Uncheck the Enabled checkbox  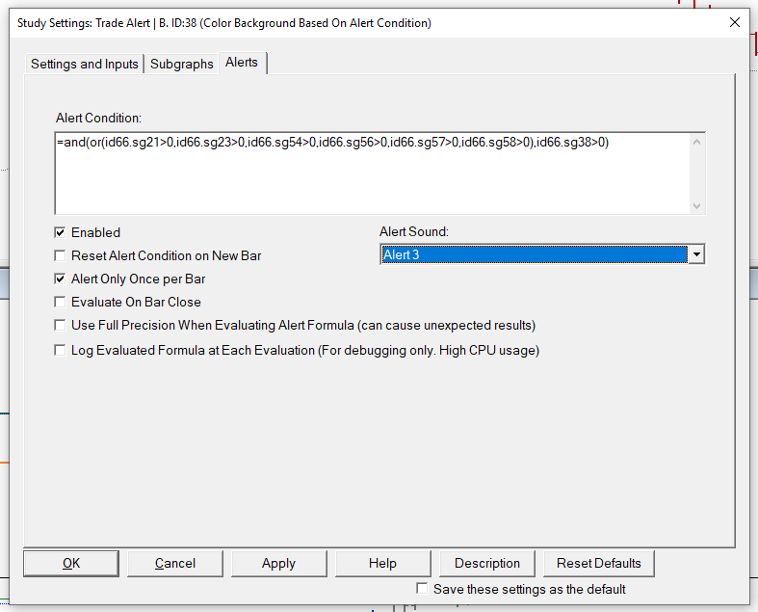pos(61,232)
